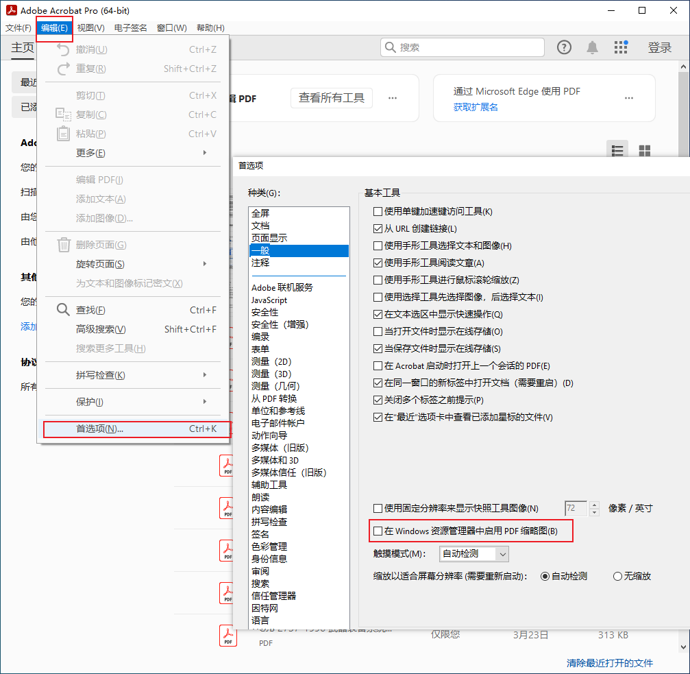Select 色彩管理 category
The height and width of the screenshot is (674, 690).
pyautogui.click(x=299, y=546)
